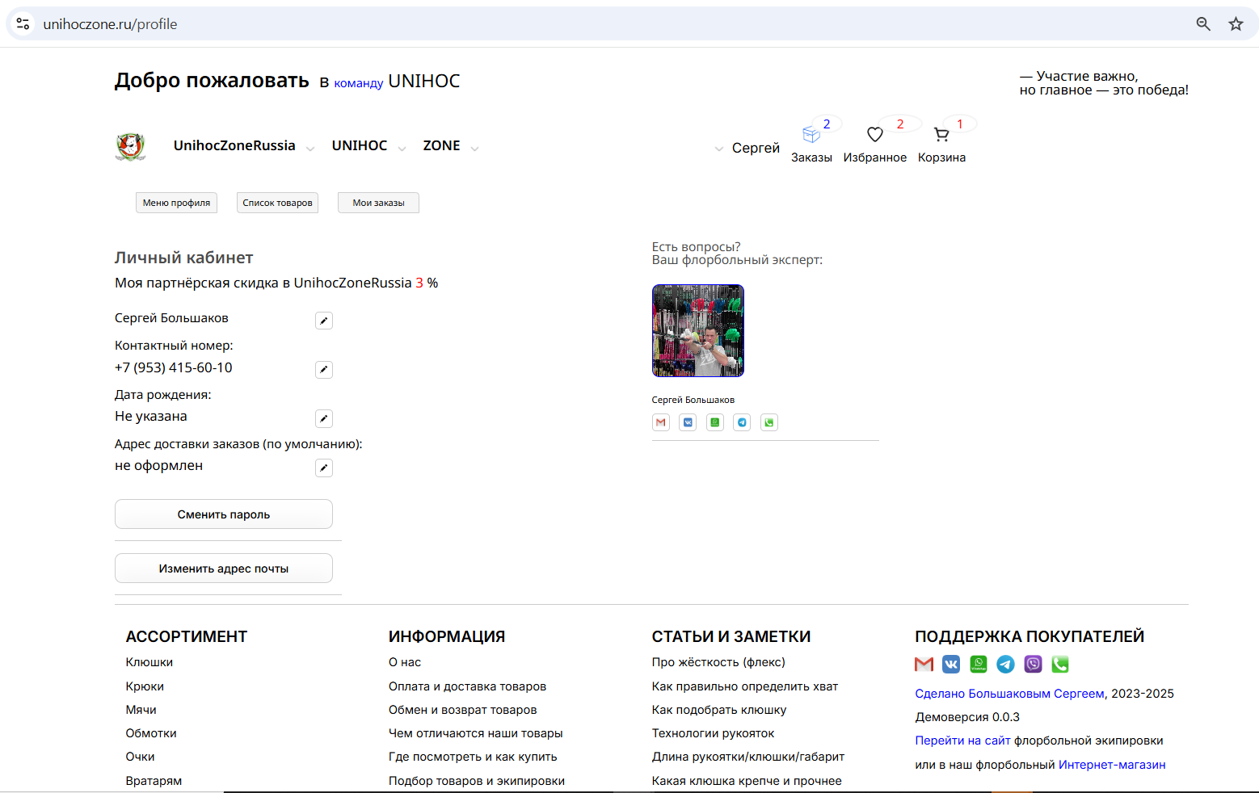Open the Мои заказы tab
Viewport: 1259px width, 793px height.
(x=378, y=203)
